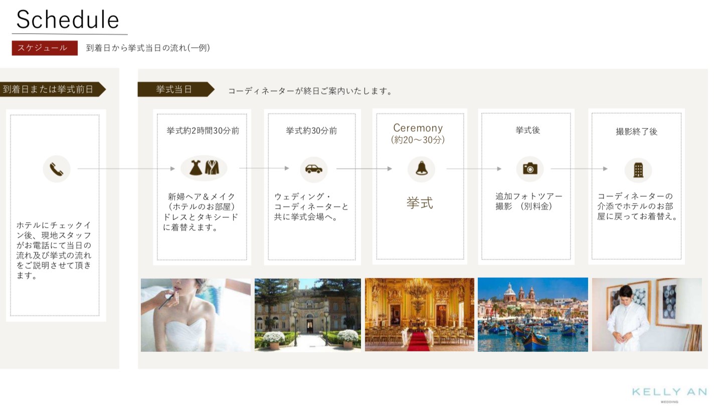The width and height of the screenshot is (717, 409).
Task: Click the コーディネーターが終日ご案内いたします text
Action: [310, 91]
